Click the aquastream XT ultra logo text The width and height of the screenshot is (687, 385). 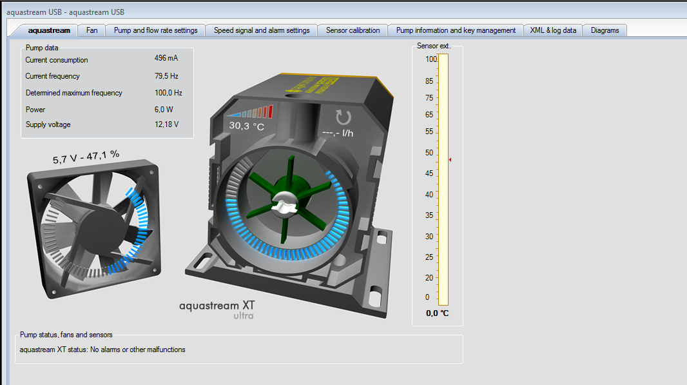pyautogui.click(x=217, y=310)
